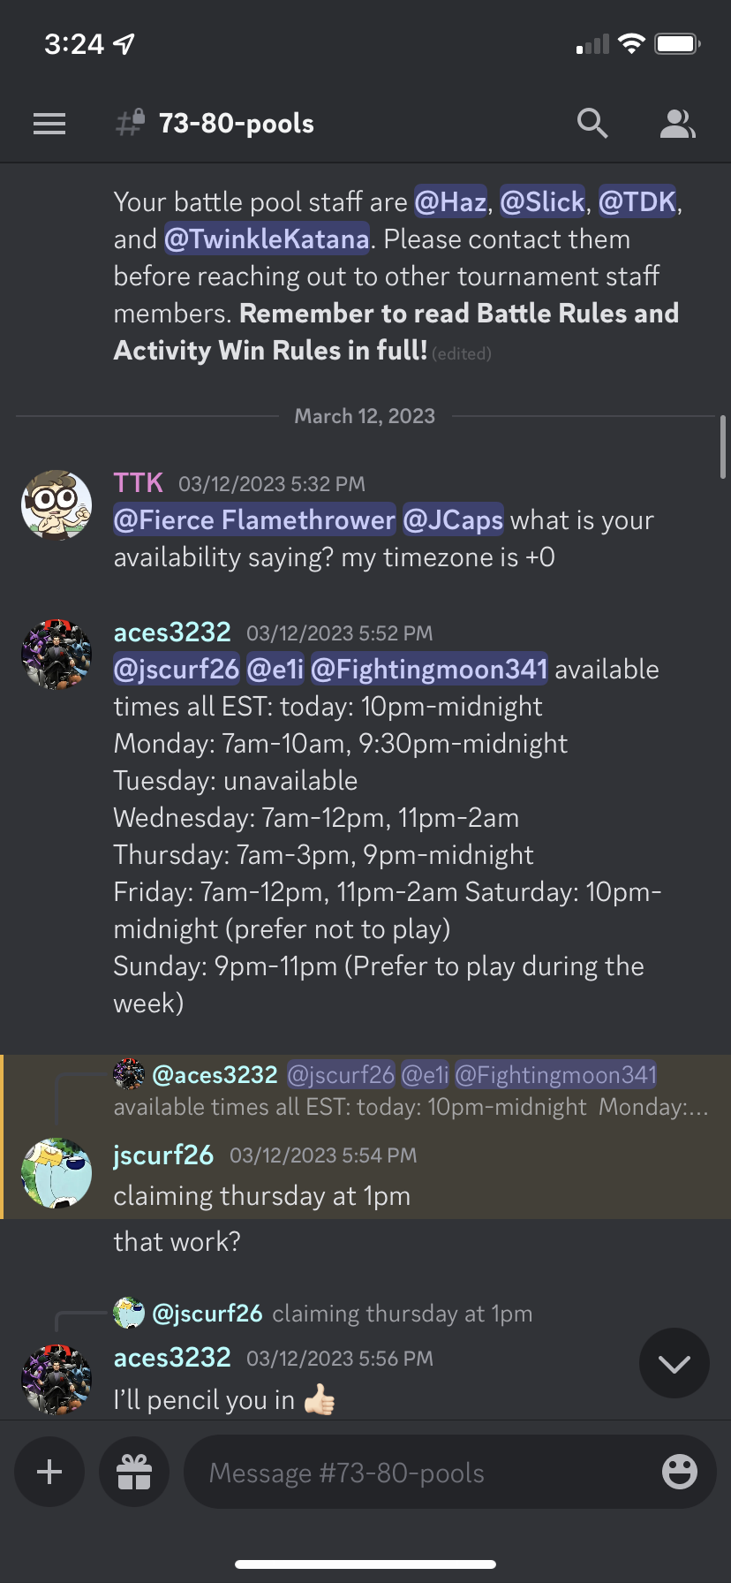The height and width of the screenshot is (1583, 731).
Task: Open the hamburger server menu
Action: (49, 124)
